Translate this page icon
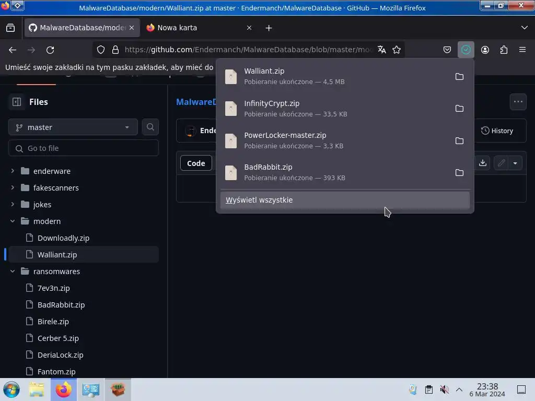The height and width of the screenshot is (401, 535). tap(381, 50)
